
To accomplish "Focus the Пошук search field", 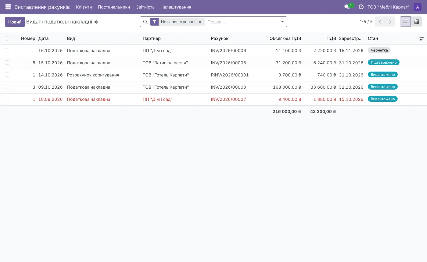I will pos(241,22).
